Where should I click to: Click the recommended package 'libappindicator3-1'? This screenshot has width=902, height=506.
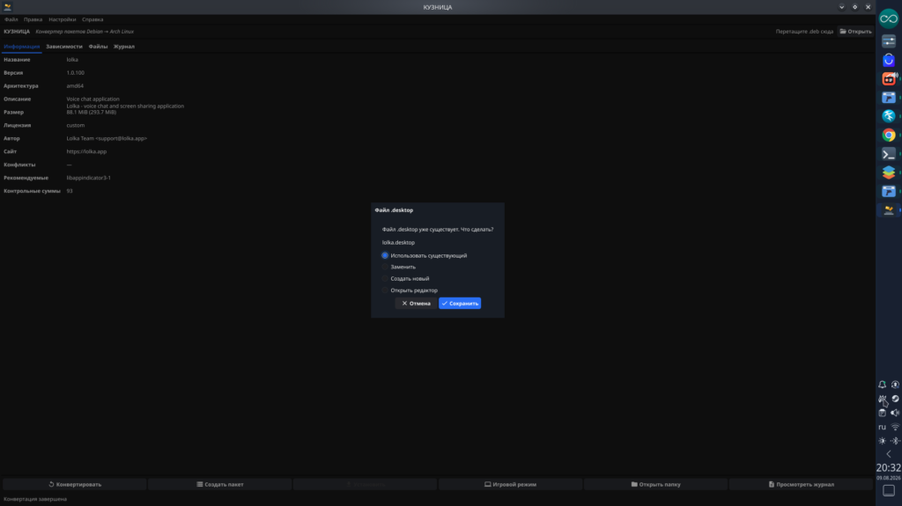point(89,178)
